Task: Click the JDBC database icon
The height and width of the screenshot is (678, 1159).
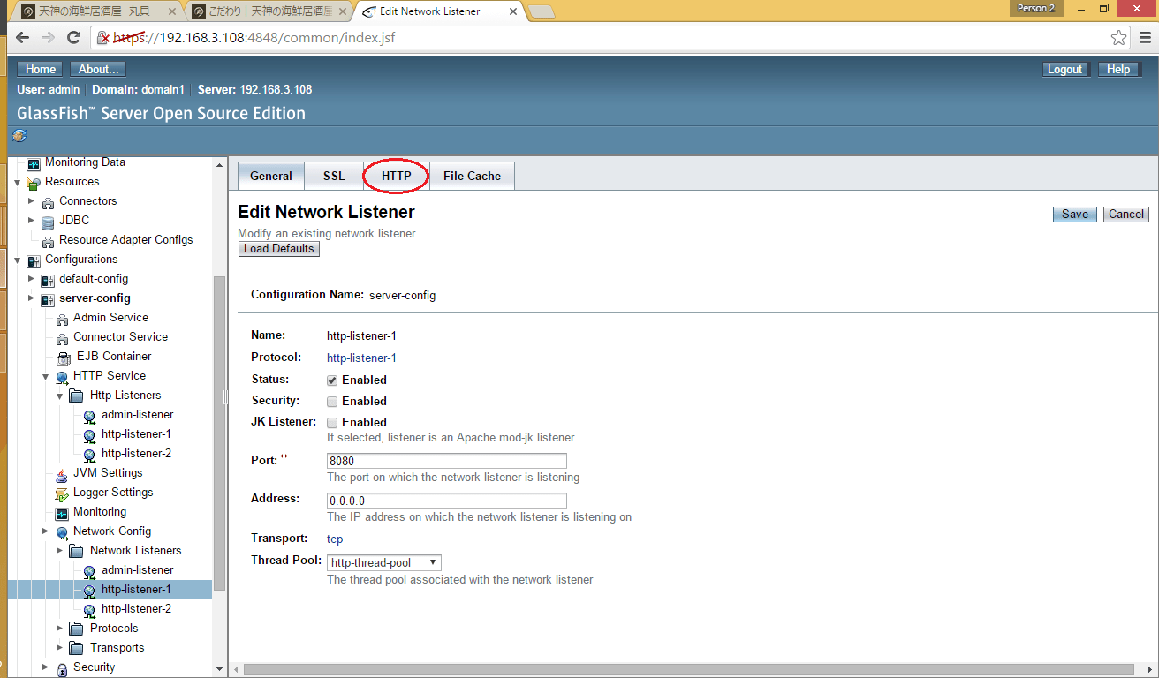Action: [x=48, y=222]
